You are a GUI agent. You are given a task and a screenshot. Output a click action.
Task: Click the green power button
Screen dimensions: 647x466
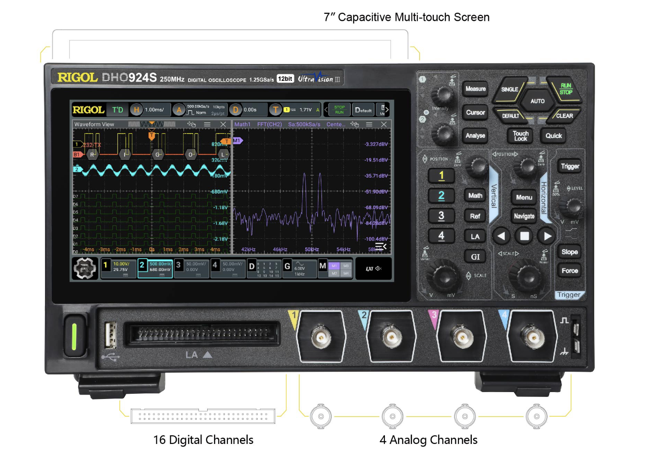coord(74,336)
